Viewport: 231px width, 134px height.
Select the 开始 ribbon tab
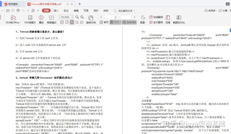point(46,11)
